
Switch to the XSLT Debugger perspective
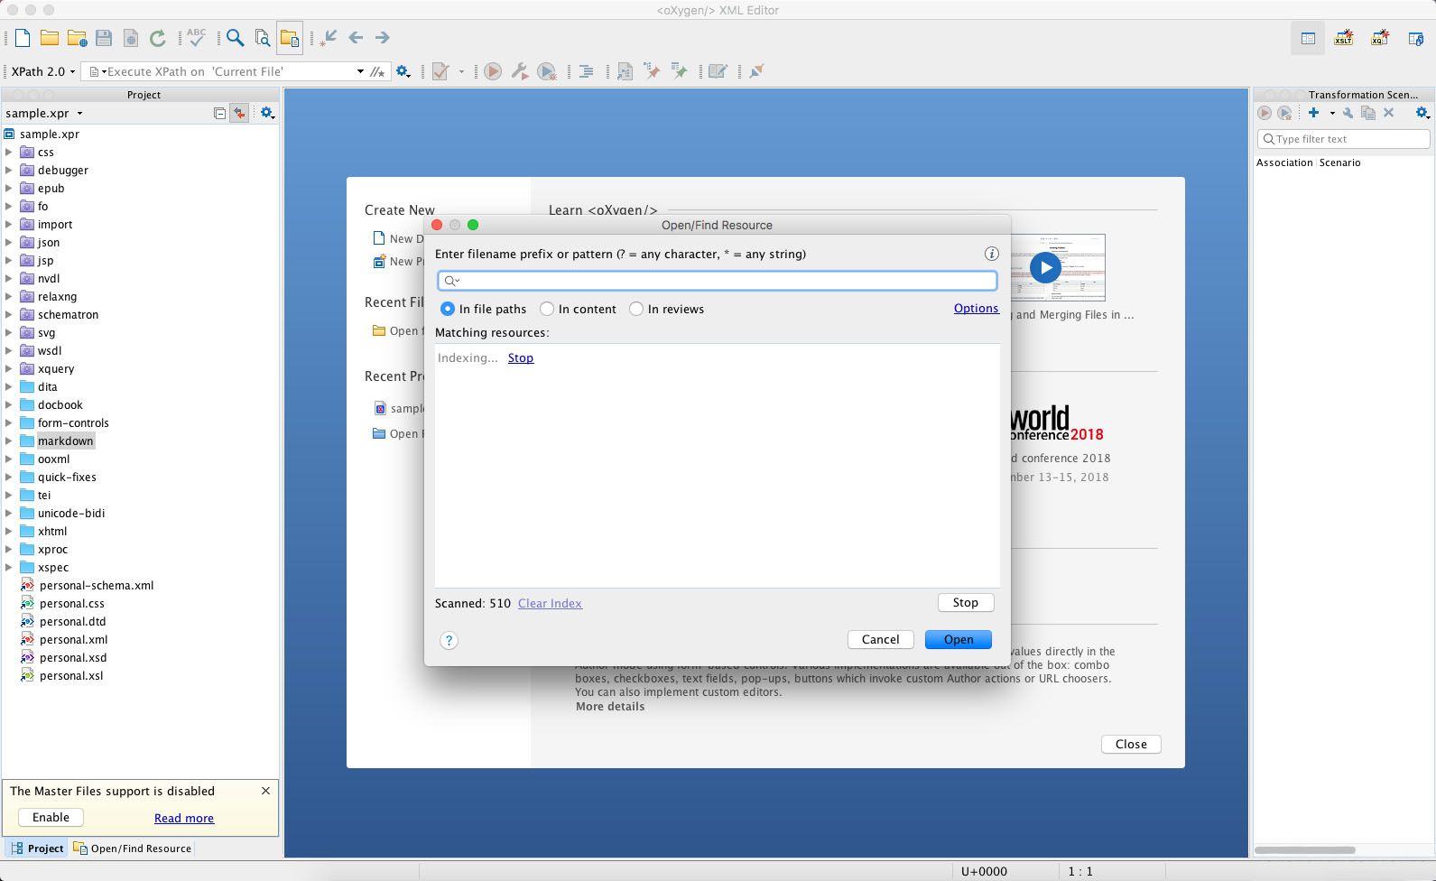[x=1344, y=38]
